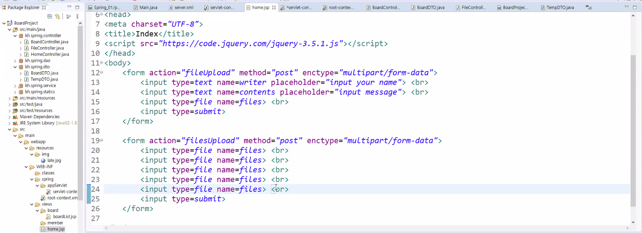The width and height of the screenshot is (642, 233).
Task: Switch to TempDTO.java editor tab
Action: pyautogui.click(x=556, y=8)
